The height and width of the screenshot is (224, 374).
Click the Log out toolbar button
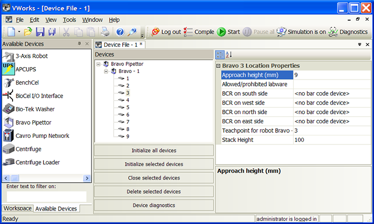click(166, 32)
